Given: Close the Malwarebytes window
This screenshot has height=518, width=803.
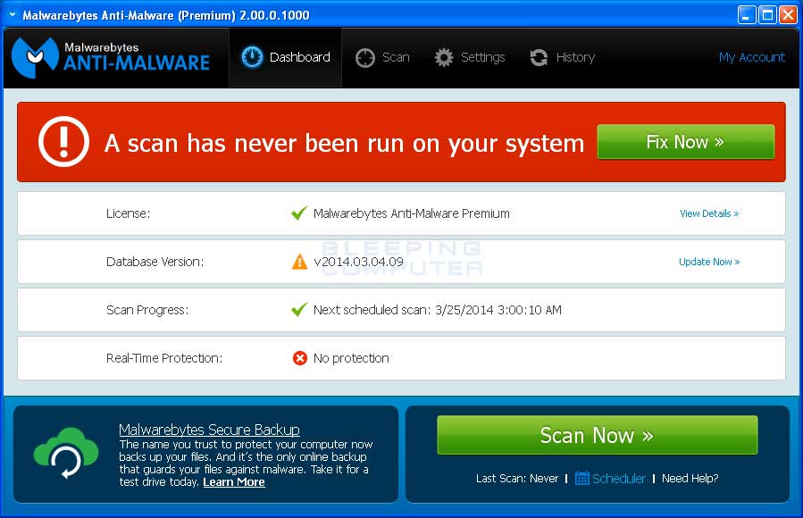Looking at the screenshot, I should [x=788, y=15].
